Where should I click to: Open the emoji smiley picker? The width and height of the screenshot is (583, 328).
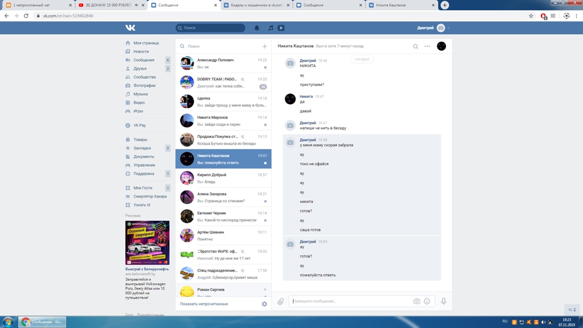click(427, 301)
